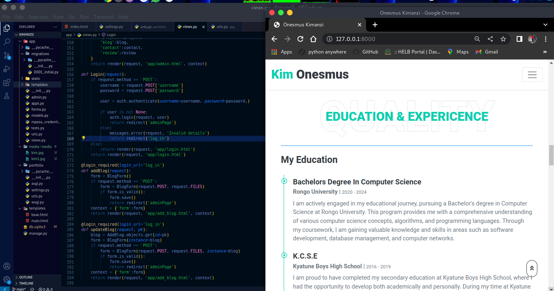Open the Terminal menu
The image size is (554, 291).
pyautogui.click(x=103, y=17)
